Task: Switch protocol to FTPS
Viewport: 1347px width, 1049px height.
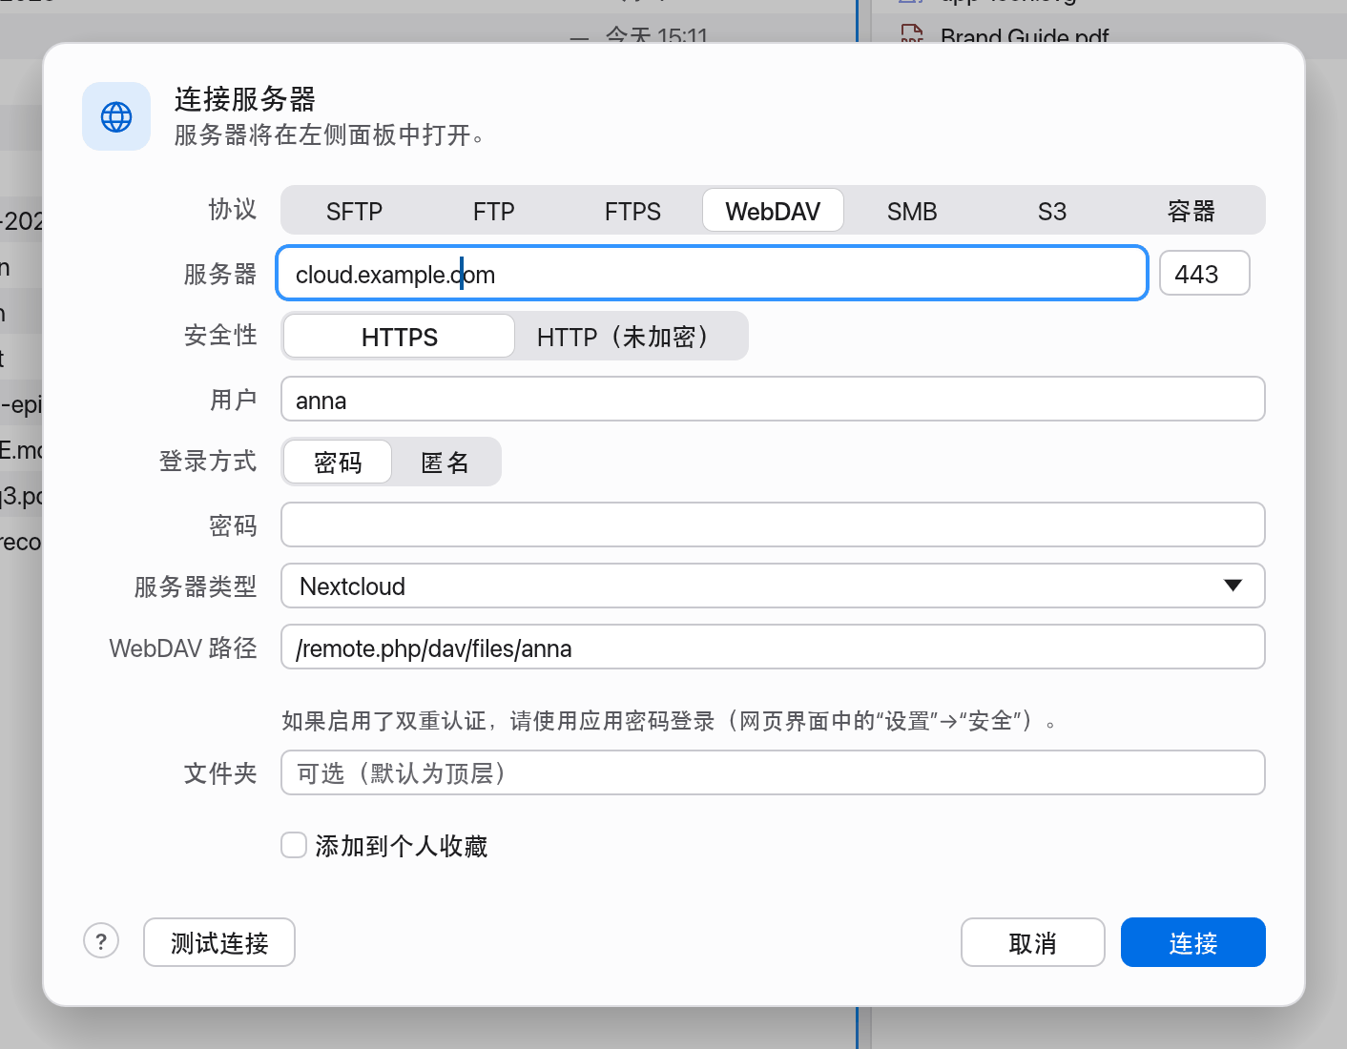Action: (632, 211)
